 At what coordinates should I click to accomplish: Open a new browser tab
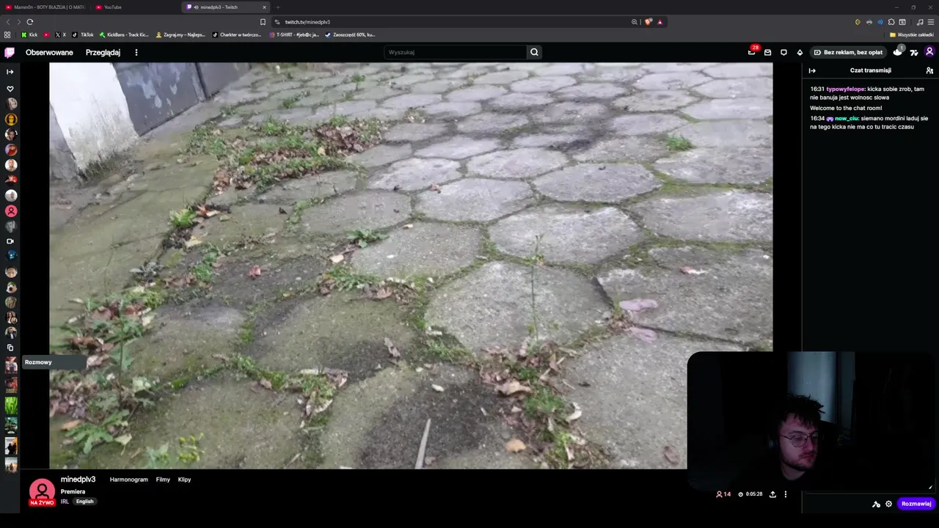click(278, 7)
